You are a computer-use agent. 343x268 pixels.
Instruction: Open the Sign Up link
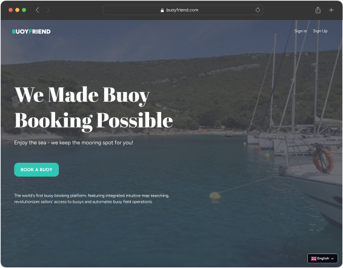click(320, 31)
